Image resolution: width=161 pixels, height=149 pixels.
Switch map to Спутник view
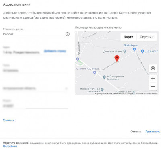tap(147, 37)
